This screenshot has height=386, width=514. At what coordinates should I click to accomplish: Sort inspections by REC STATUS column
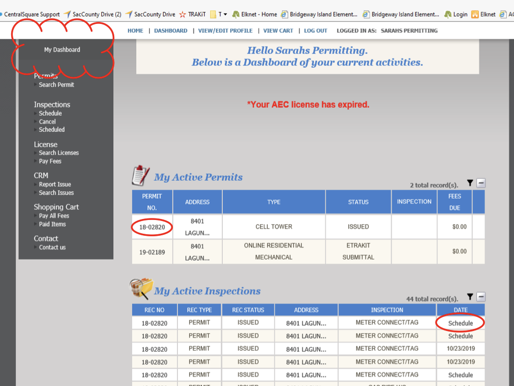click(248, 310)
